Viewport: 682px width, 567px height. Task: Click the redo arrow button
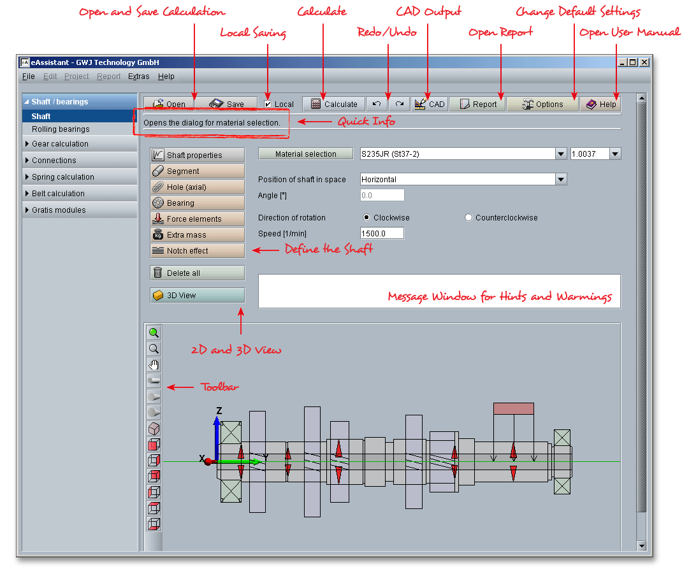point(399,104)
